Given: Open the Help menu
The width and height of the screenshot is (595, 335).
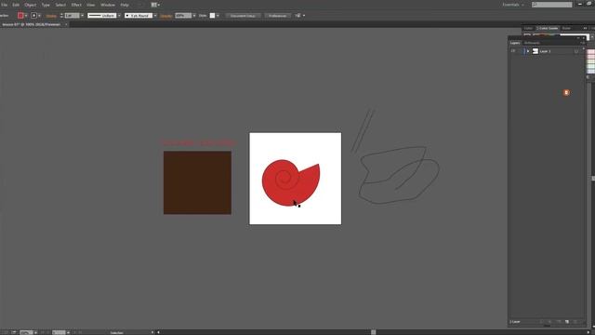Looking at the screenshot, I should click(x=125, y=5).
